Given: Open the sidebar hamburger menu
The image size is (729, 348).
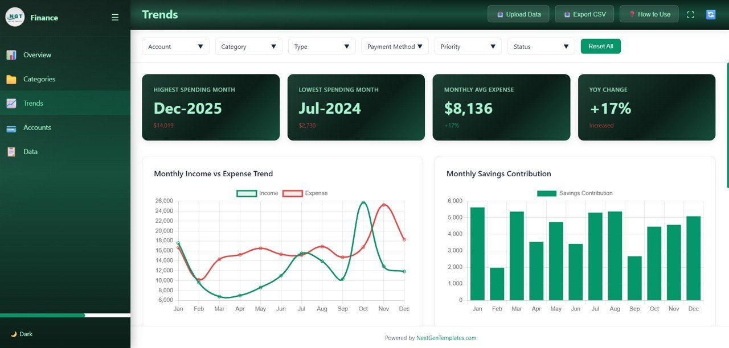Looking at the screenshot, I should 114,17.
